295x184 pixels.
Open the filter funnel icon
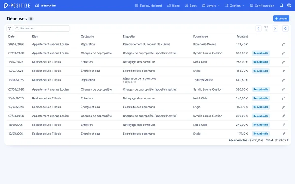pyautogui.click(x=10, y=28)
